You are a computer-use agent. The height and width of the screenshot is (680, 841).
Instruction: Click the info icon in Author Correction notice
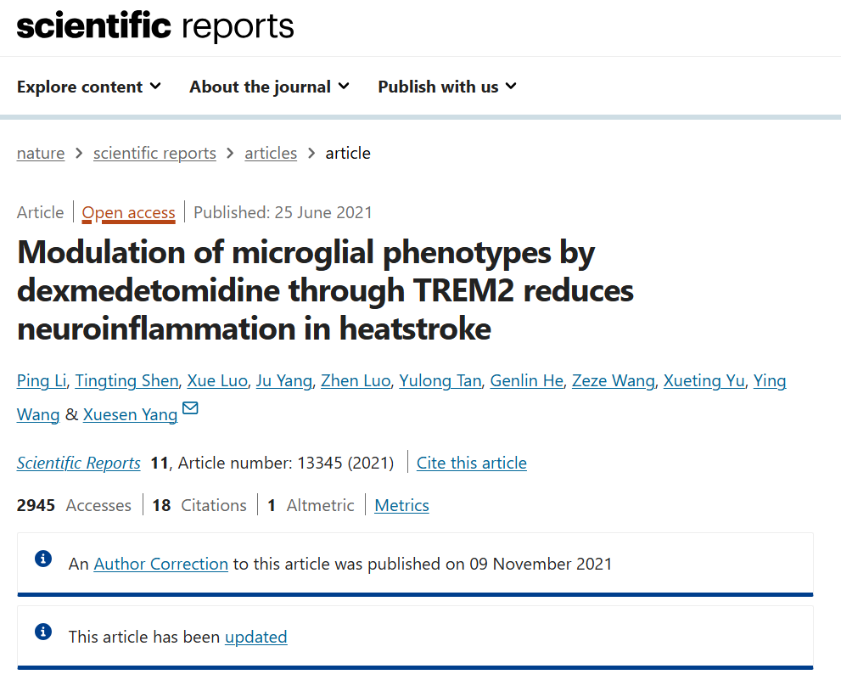(x=43, y=559)
